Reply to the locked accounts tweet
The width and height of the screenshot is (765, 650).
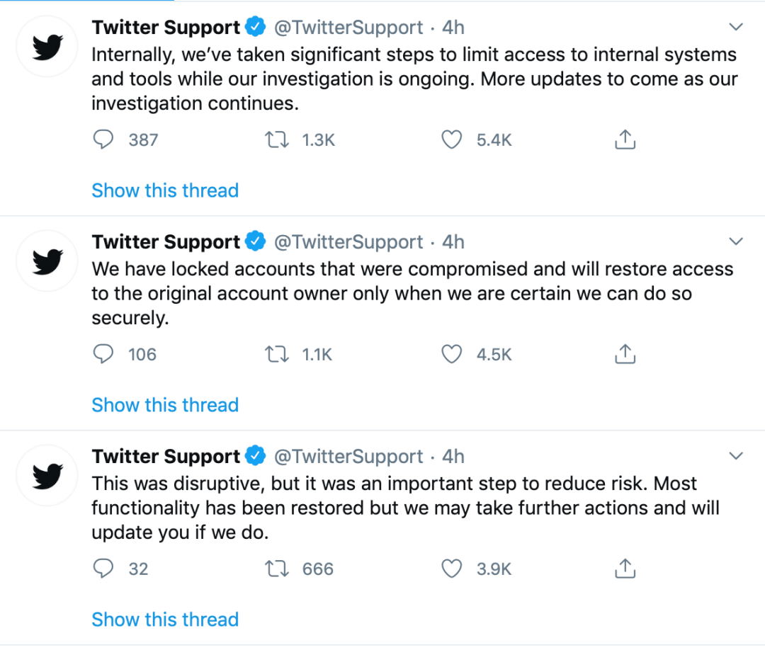click(x=103, y=354)
